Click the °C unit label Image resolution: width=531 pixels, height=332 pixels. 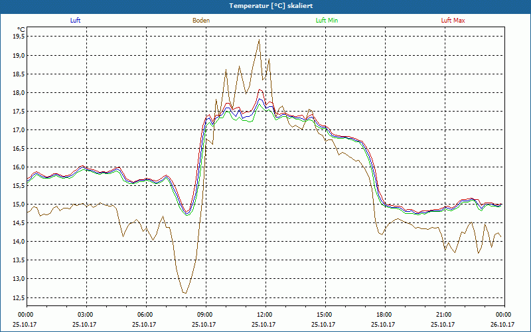tap(21, 29)
